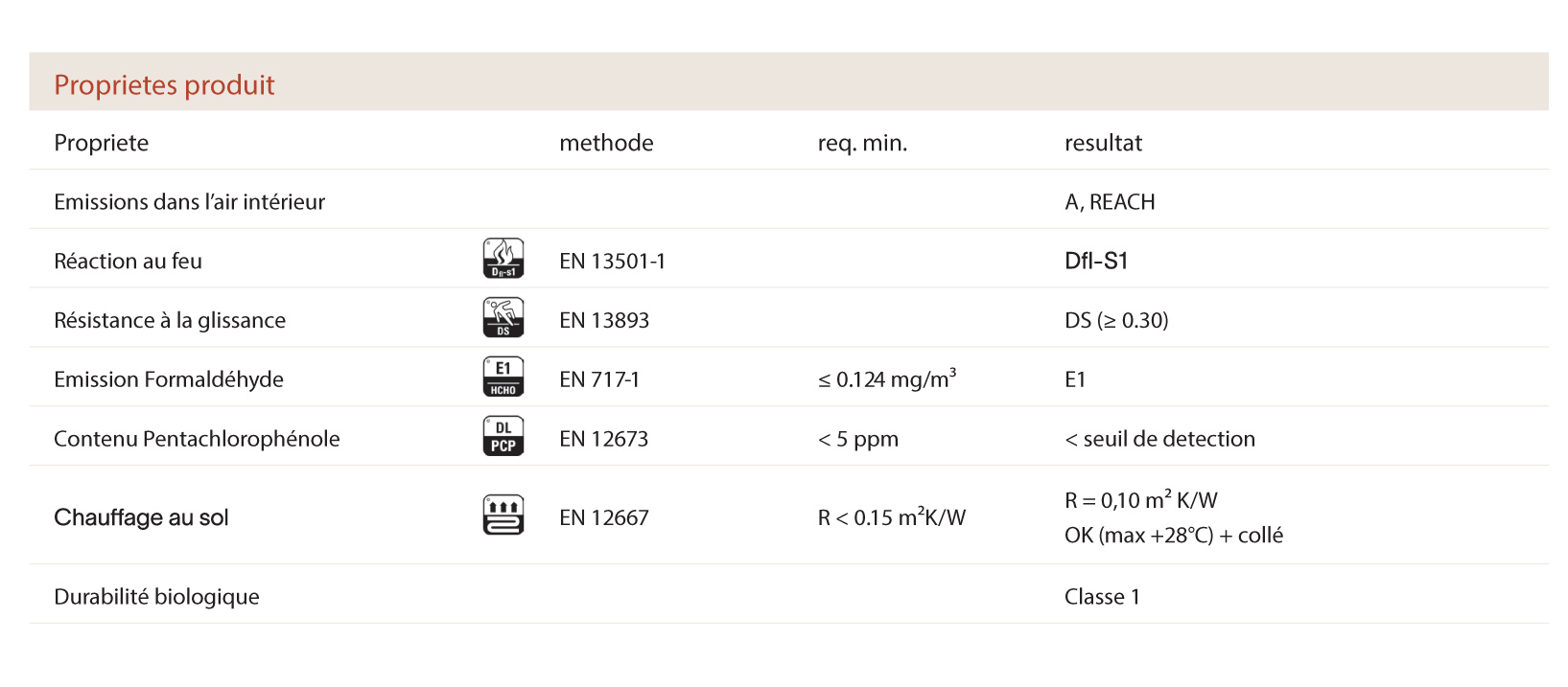Click the 'Chauffage au sol' row label
The image size is (1568, 687).
141,518
